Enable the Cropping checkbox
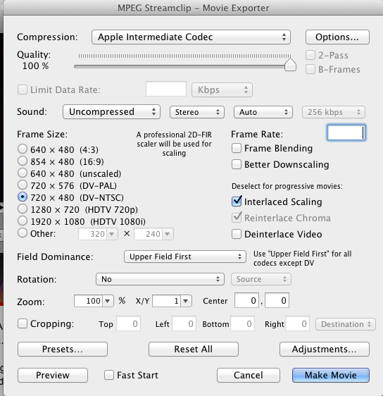The image size is (383, 396). (23, 323)
